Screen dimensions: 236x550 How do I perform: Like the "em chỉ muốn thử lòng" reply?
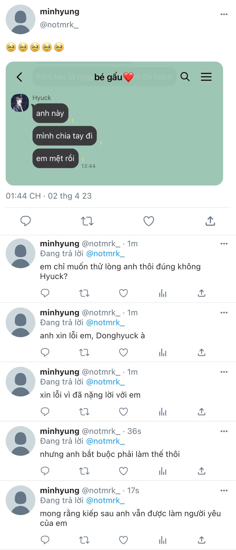(x=123, y=293)
